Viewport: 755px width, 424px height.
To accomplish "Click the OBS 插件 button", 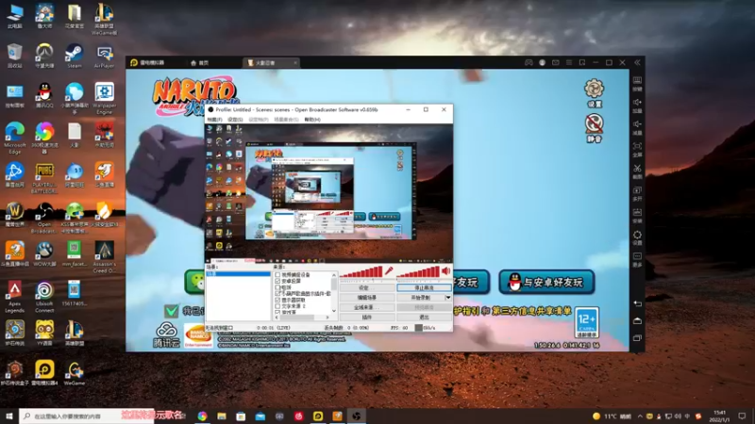I will point(367,318).
